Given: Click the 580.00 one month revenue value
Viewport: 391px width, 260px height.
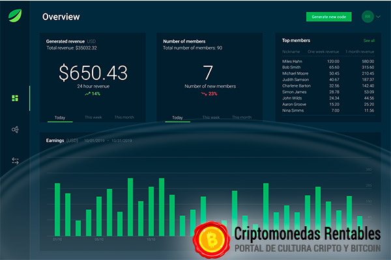Looking at the screenshot, I should (368, 61).
